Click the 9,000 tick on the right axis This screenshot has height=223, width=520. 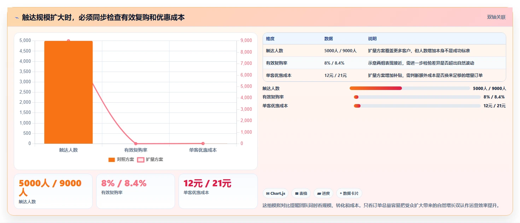pos(246,41)
